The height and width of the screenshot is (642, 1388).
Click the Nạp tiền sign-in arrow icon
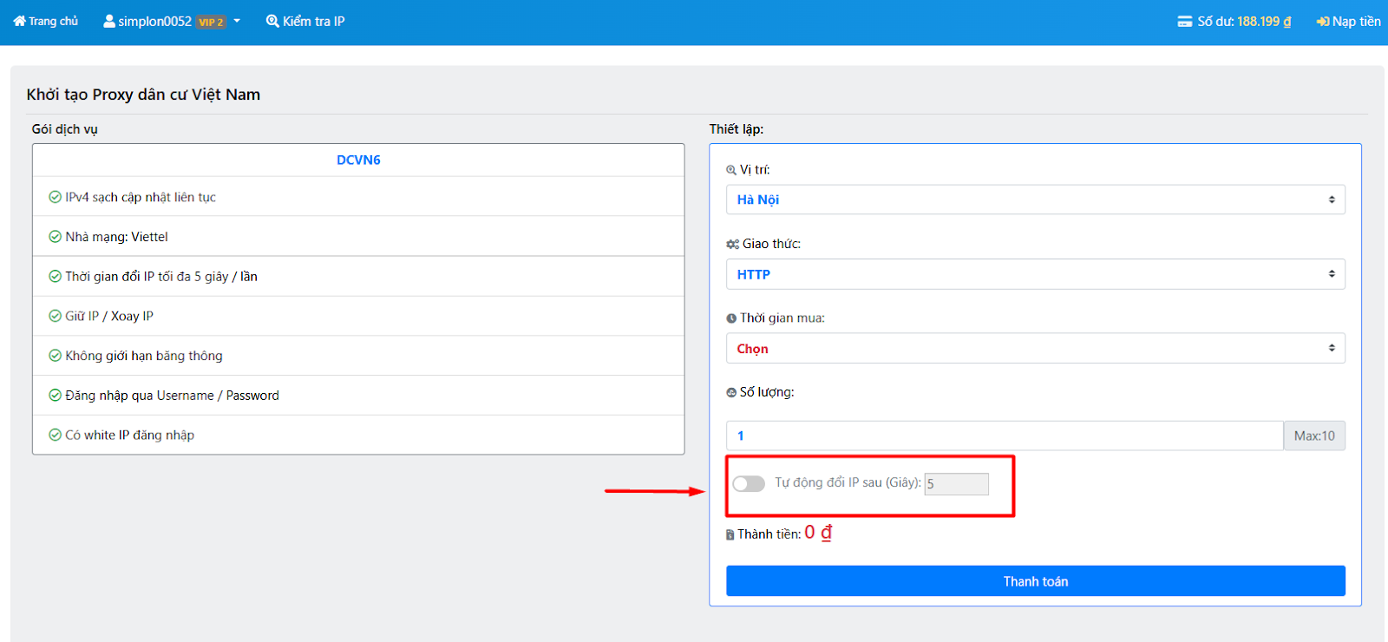click(x=1323, y=22)
